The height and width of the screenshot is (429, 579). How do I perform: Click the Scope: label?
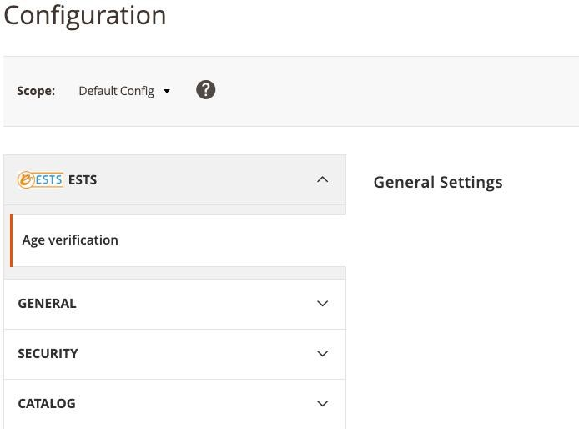tap(36, 91)
